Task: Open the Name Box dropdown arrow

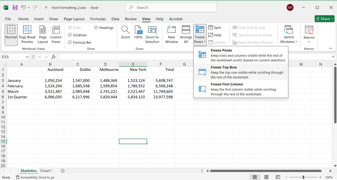Action: [27, 57]
